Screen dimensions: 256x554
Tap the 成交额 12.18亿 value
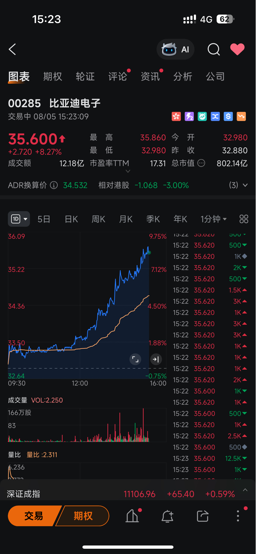click(x=72, y=163)
